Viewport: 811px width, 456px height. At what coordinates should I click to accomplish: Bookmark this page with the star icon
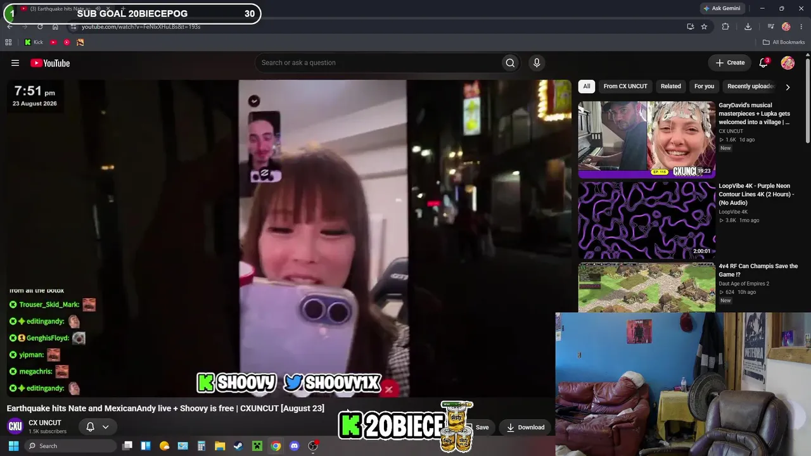(704, 27)
